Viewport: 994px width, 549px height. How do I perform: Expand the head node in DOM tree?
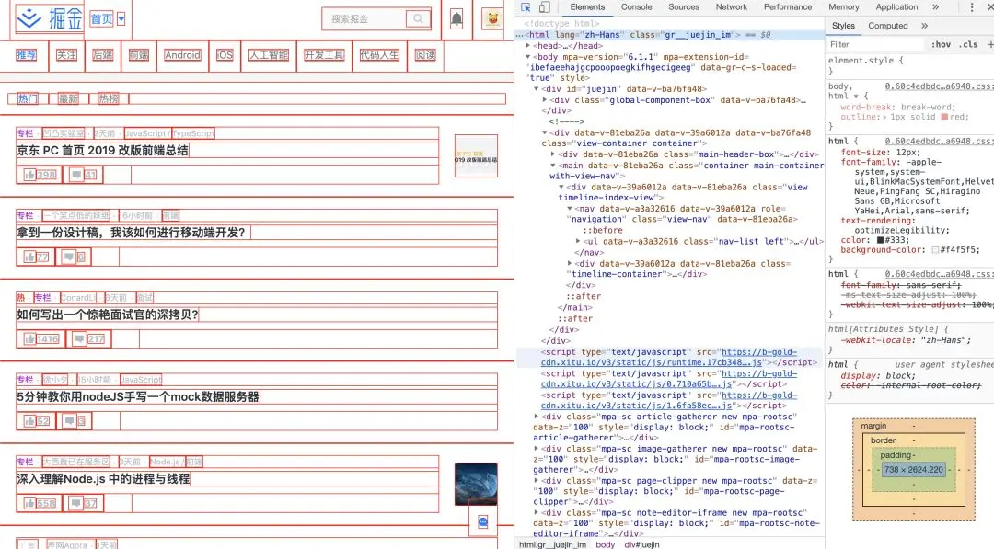point(528,46)
